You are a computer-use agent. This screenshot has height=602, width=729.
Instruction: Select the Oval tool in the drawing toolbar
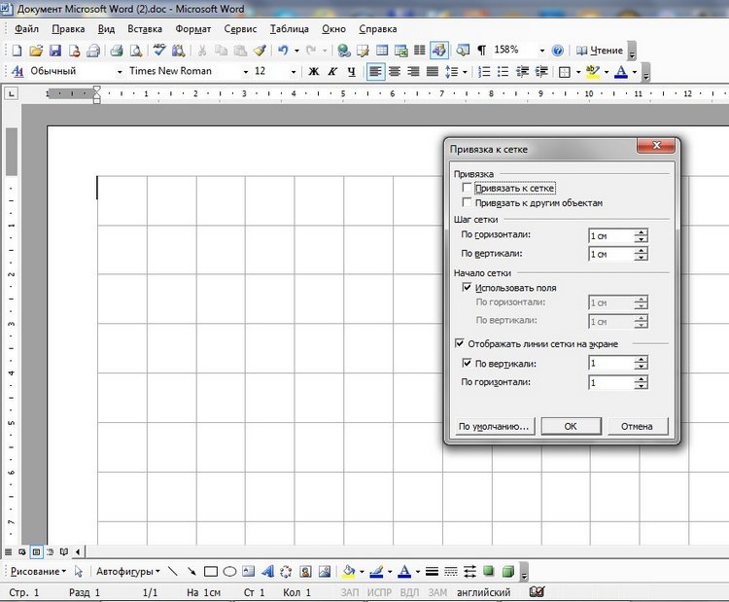[x=229, y=572]
